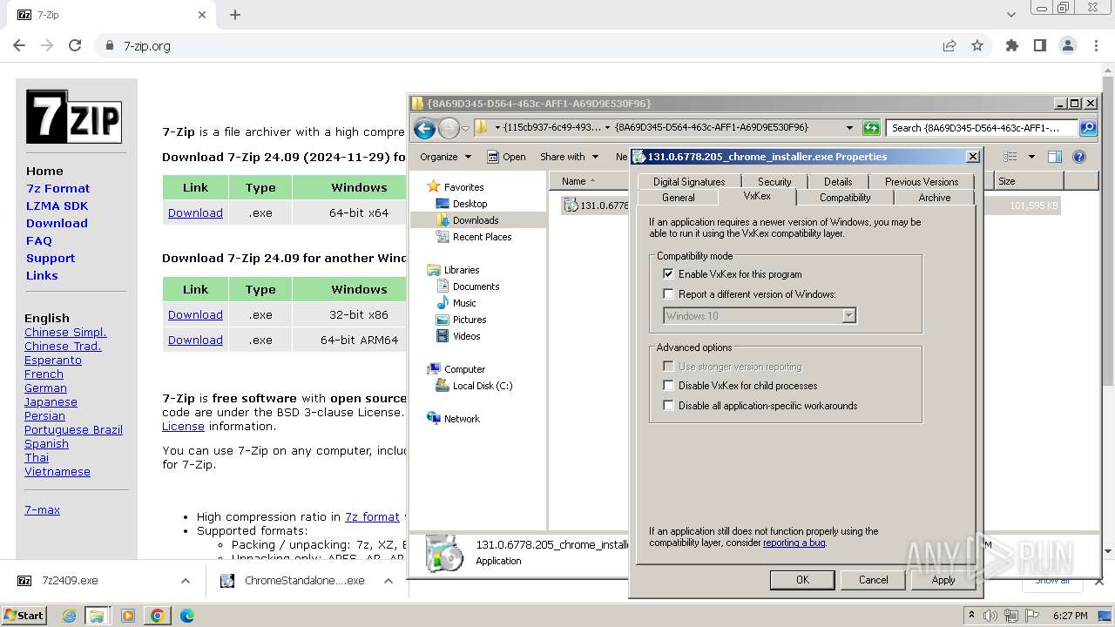
Task: Click Apply in the Properties dialog
Action: (x=943, y=580)
